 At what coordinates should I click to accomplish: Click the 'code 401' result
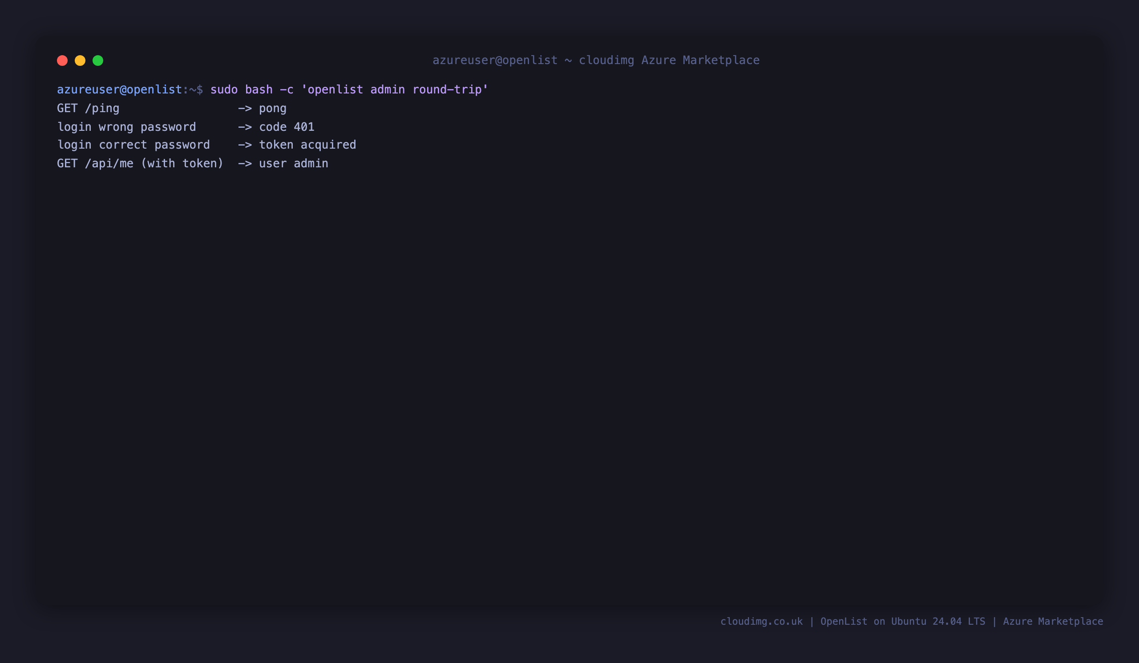click(287, 127)
